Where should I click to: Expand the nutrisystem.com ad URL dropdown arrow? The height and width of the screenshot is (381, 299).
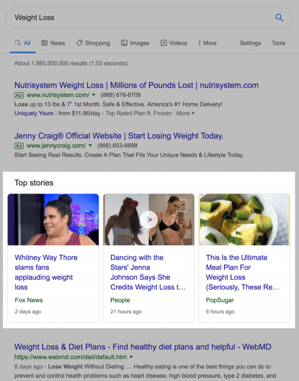94,95
